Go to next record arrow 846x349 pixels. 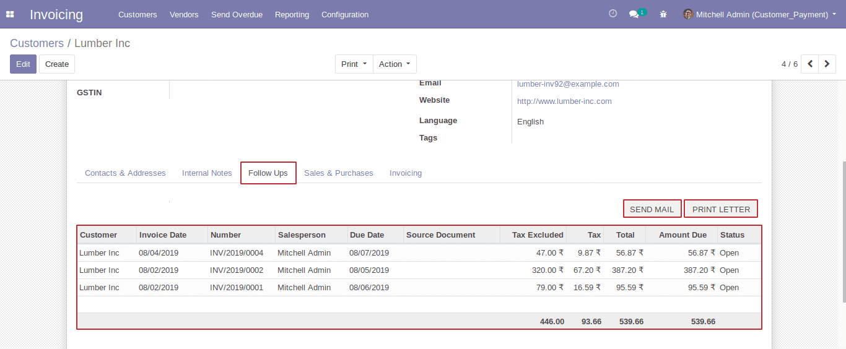tap(827, 64)
